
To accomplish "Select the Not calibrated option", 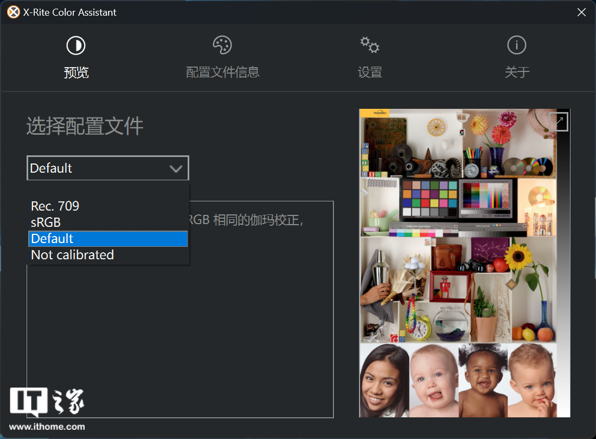I will 73,255.
